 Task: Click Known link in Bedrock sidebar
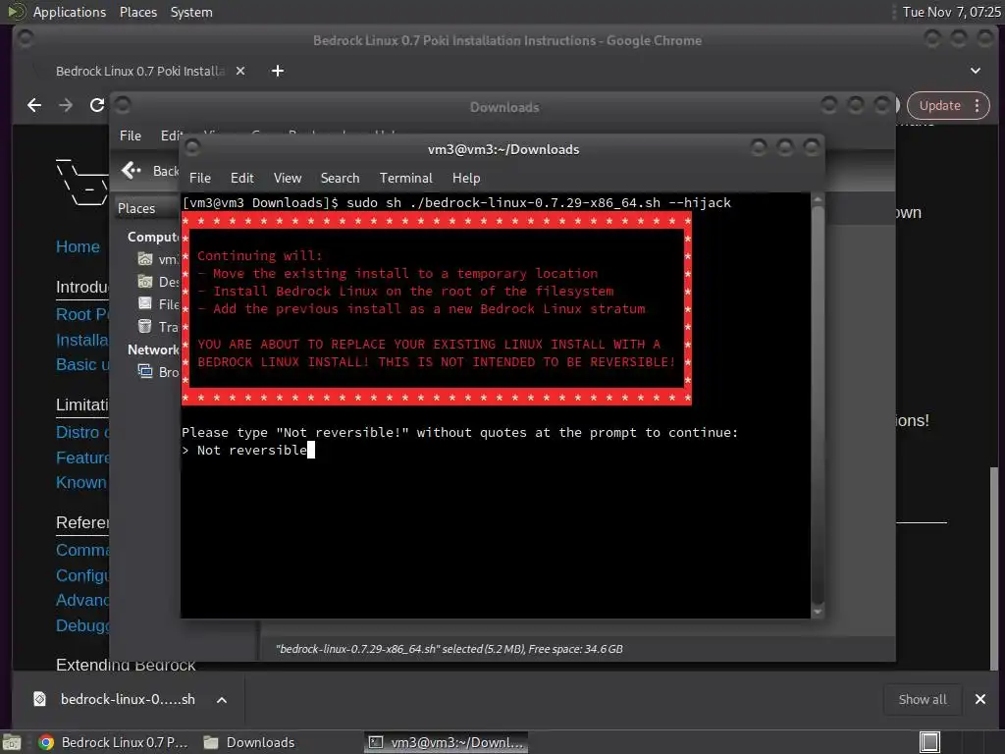[x=81, y=482]
